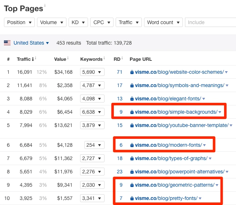Click the arrow after website-color-schemes URL
The image size is (236, 205).
226,72
